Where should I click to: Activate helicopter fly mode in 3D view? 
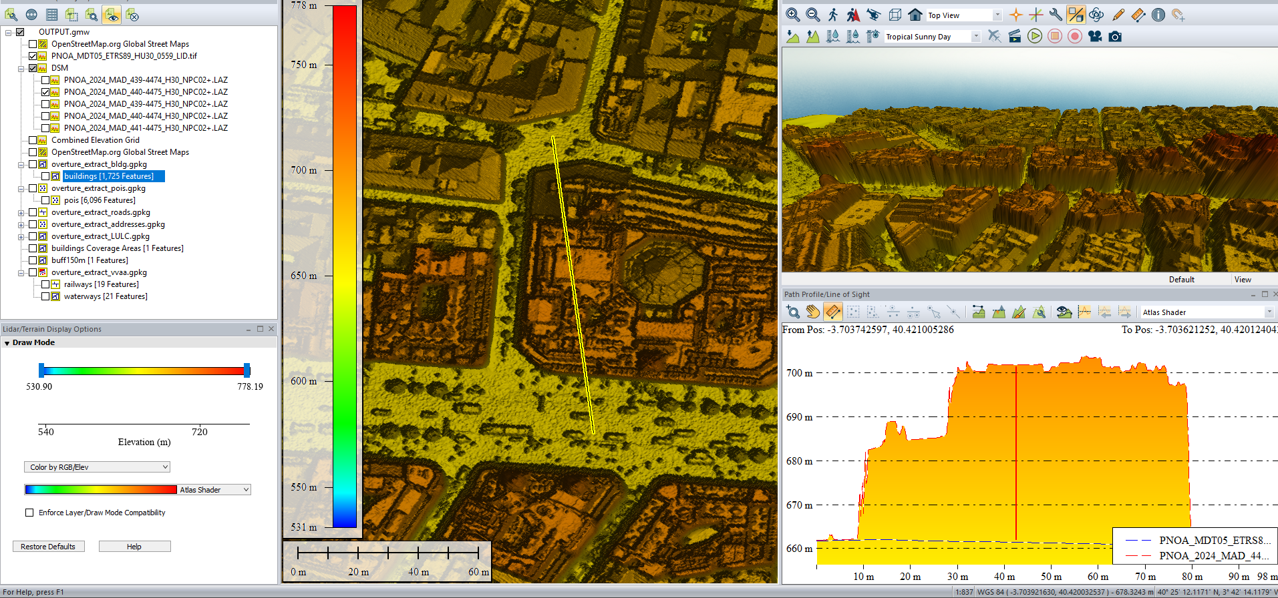click(x=874, y=15)
